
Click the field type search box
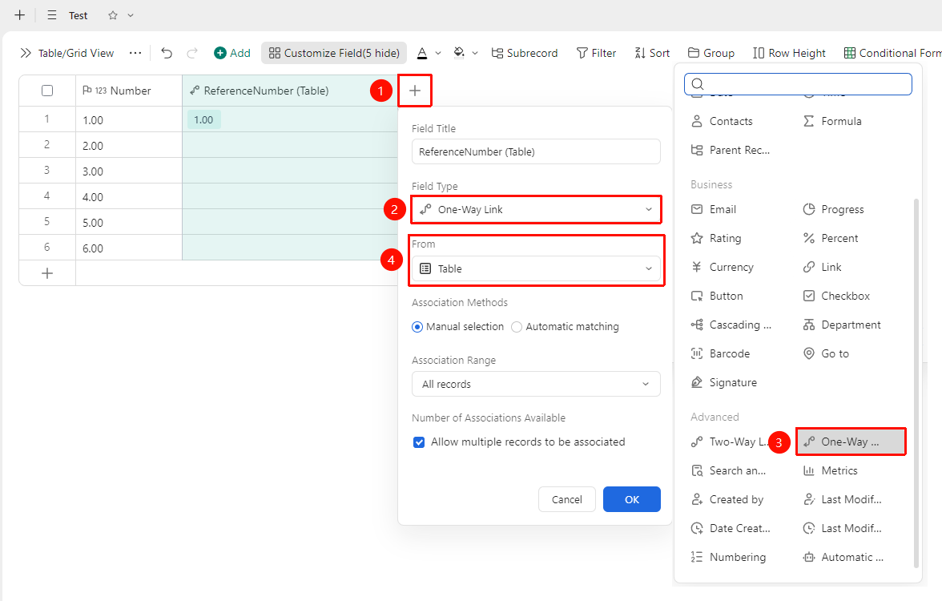point(798,84)
